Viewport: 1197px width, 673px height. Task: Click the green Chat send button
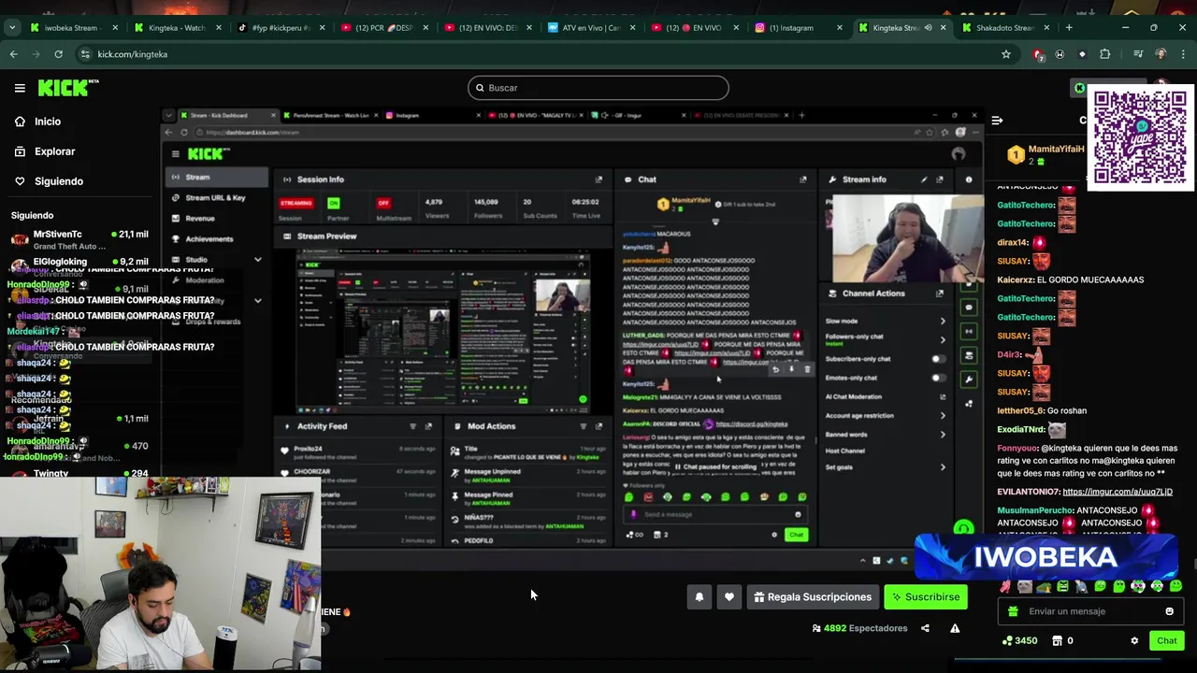(x=1166, y=640)
